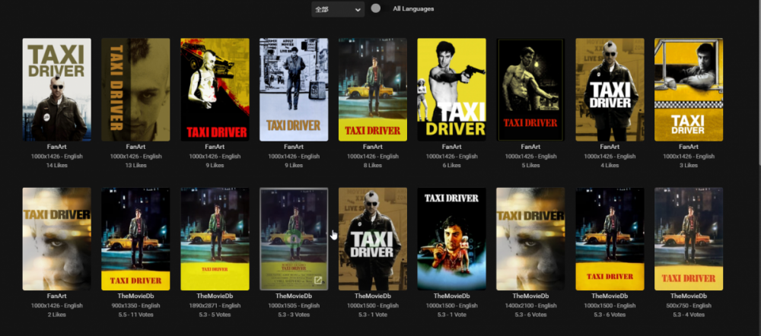This screenshot has width=761, height=336.
Task: Click the '1400x2100 - English' resolution text
Action: tap(531, 306)
